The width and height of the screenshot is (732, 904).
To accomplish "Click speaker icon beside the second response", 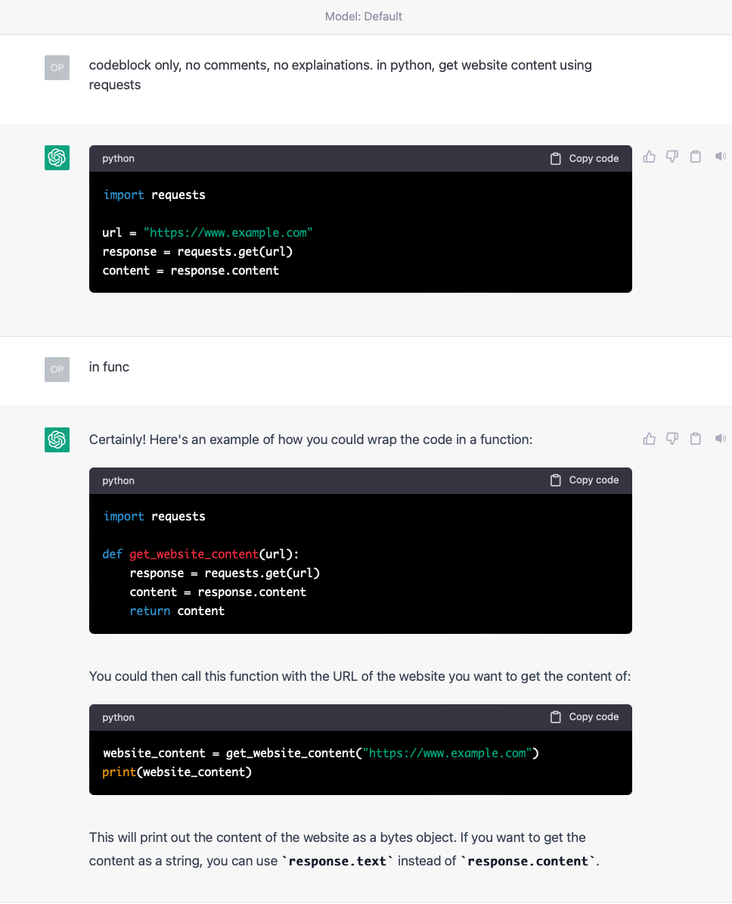I will [720, 439].
